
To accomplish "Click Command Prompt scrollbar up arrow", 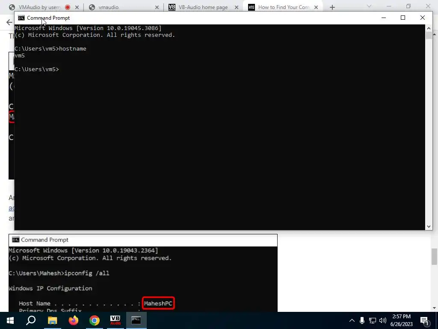I will coord(429,28).
